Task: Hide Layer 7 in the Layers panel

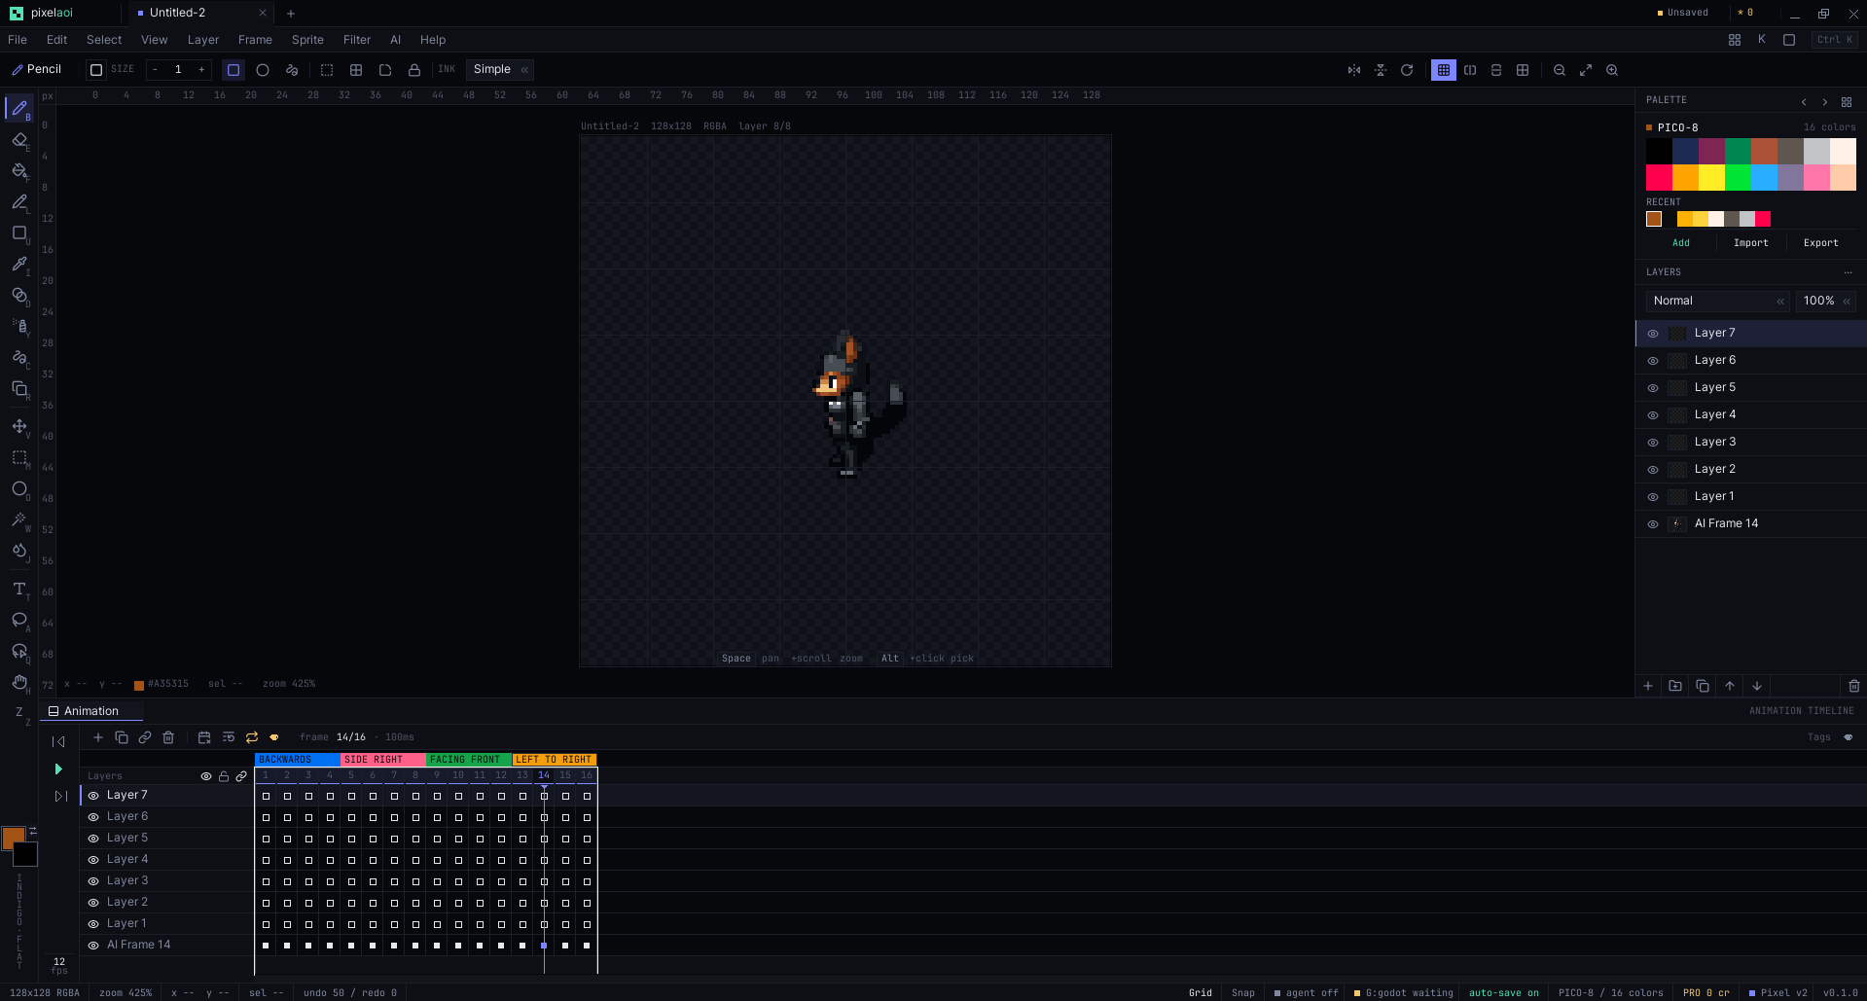Action: click(1653, 334)
